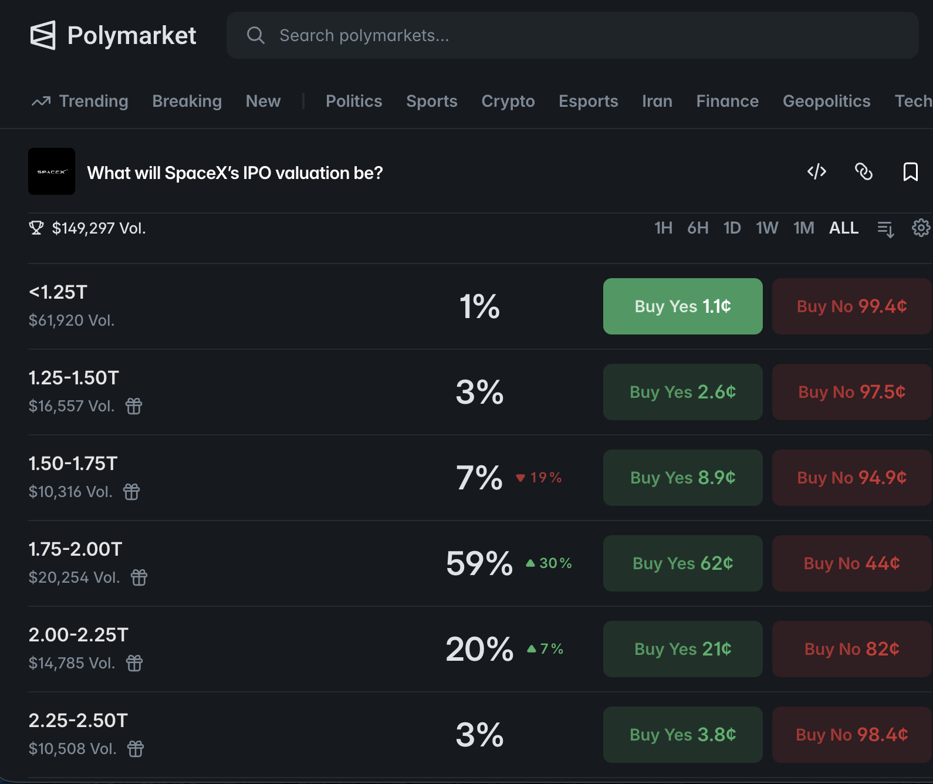Click the red 19% change indicator
The height and width of the screenshot is (784, 933).
[539, 478]
